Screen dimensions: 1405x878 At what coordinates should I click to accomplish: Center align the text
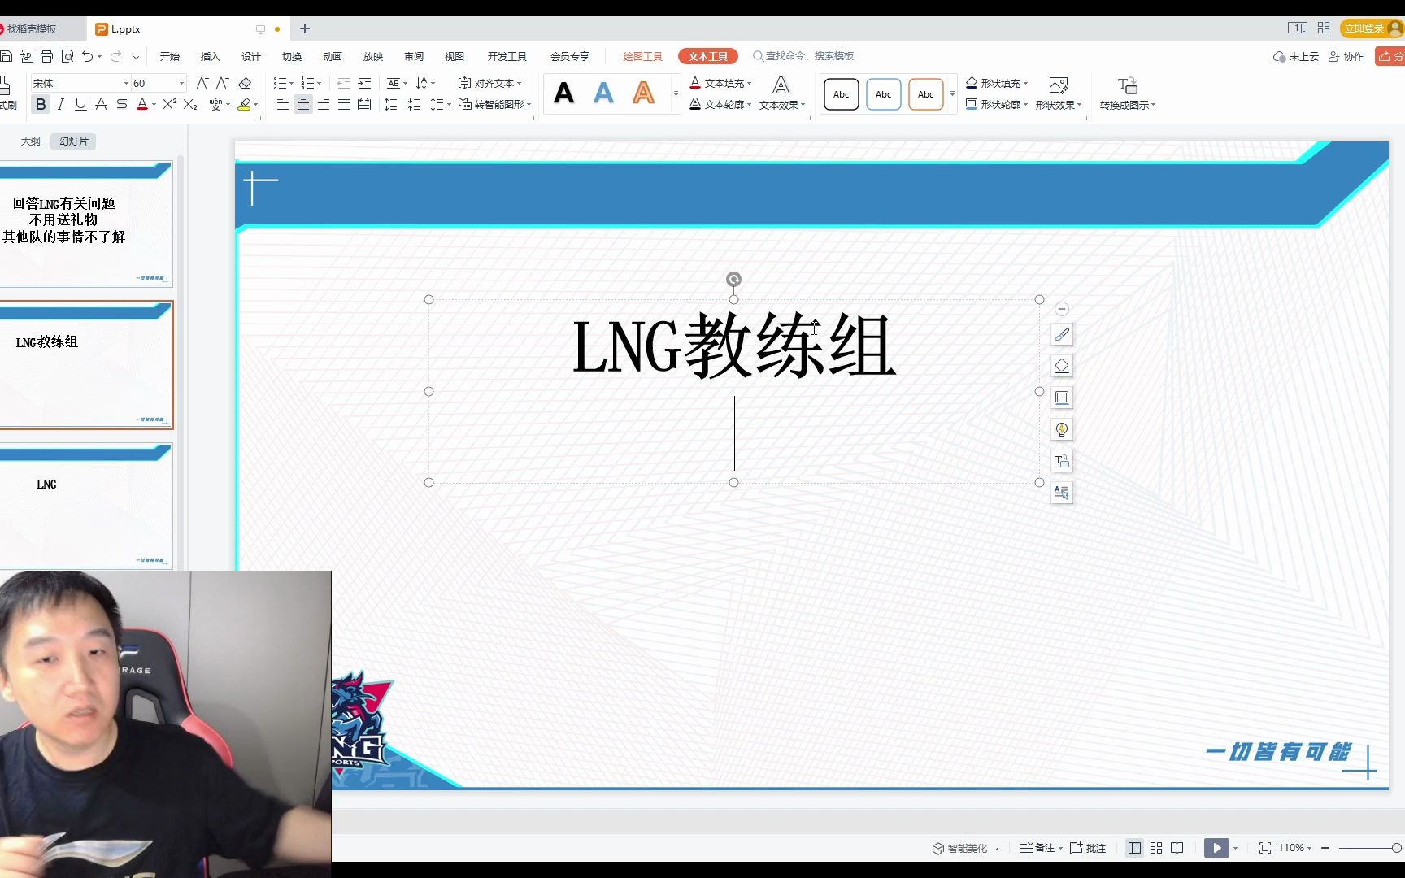[x=302, y=104]
